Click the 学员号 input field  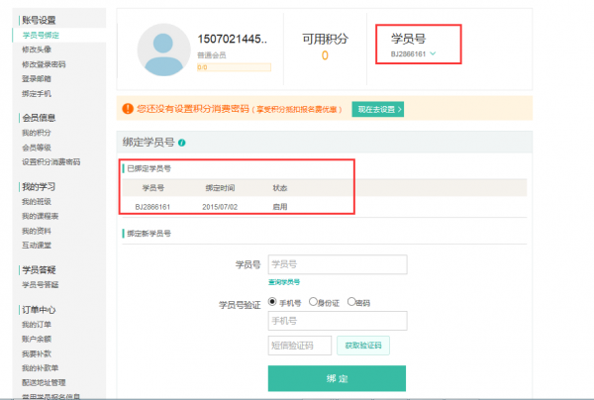[x=337, y=264]
